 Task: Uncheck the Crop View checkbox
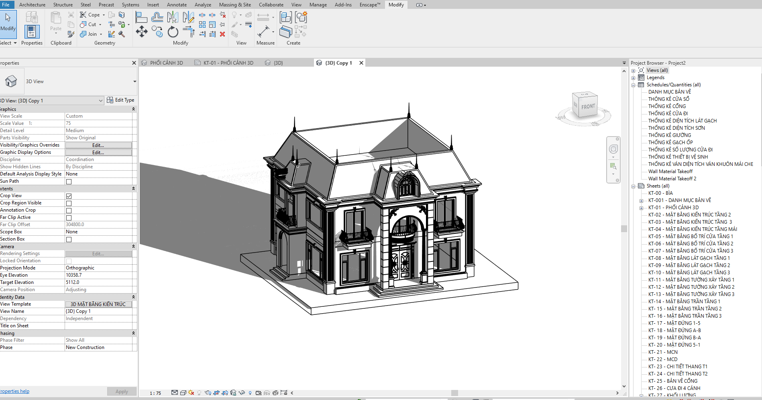click(69, 196)
